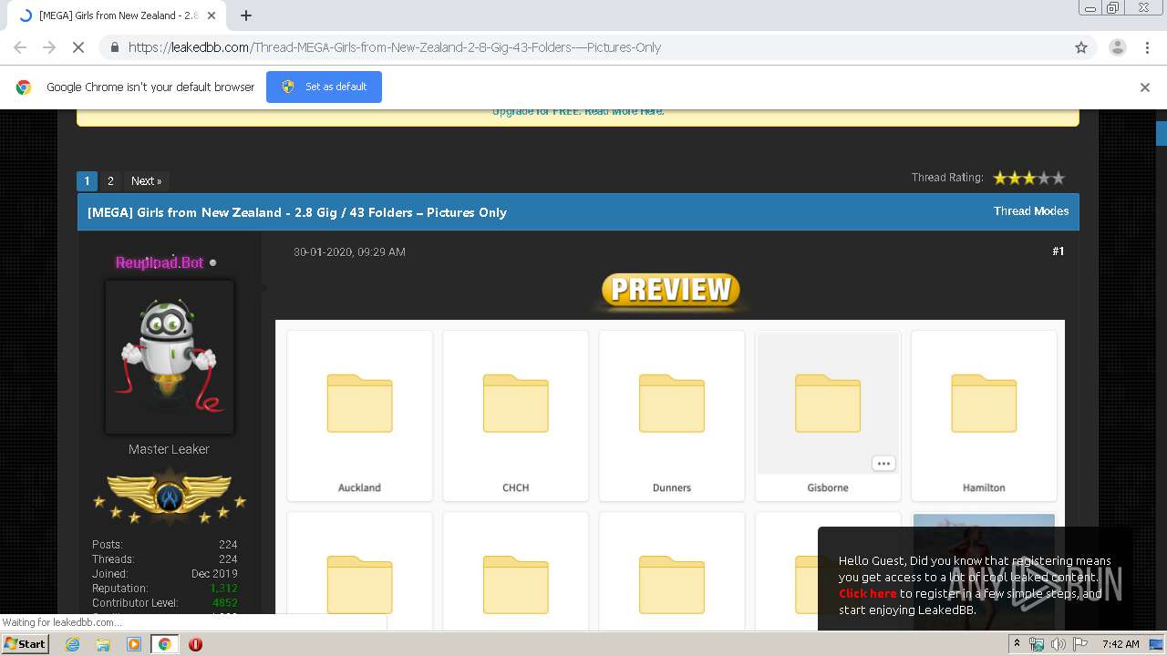Click the taskbar clock 7:42 AM
1167x656 pixels.
point(1120,644)
